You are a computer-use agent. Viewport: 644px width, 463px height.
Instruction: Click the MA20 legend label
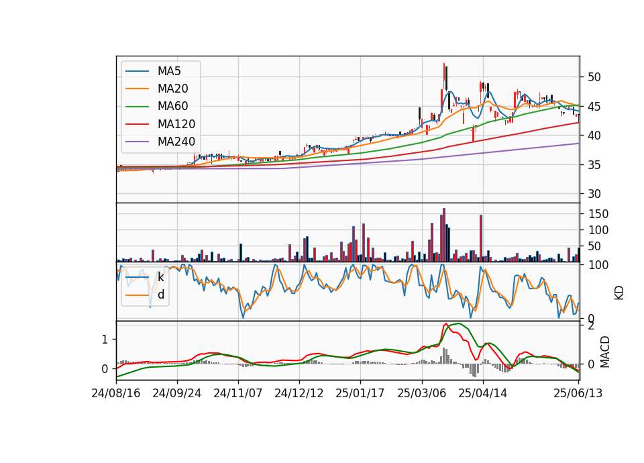172,89
